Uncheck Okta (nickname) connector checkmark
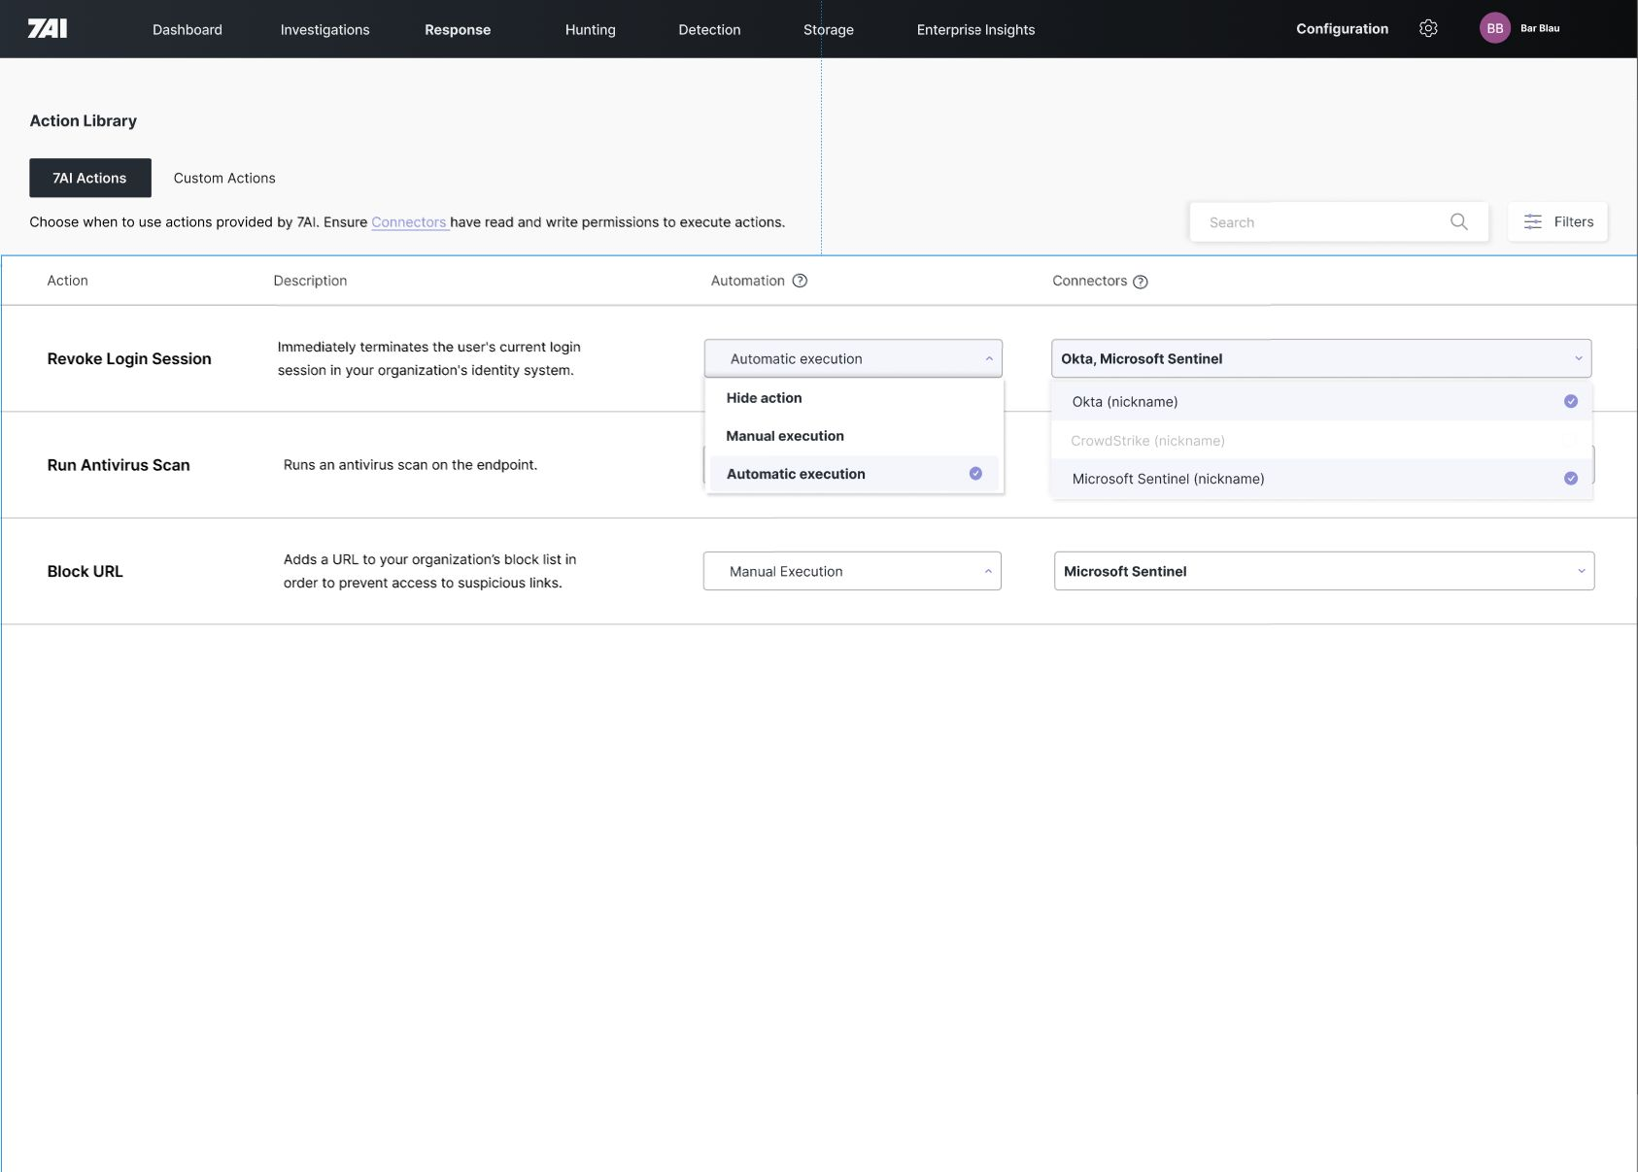 (1571, 401)
